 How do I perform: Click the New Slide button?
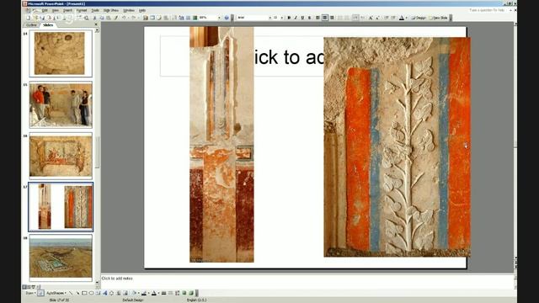click(x=438, y=18)
